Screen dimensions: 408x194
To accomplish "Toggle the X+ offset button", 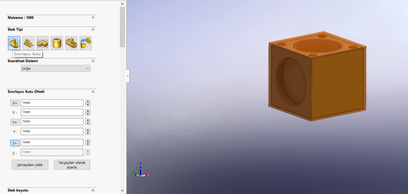I will coord(15,103).
